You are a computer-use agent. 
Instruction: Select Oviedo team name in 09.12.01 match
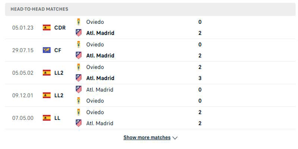pyautogui.click(x=95, y=101)
